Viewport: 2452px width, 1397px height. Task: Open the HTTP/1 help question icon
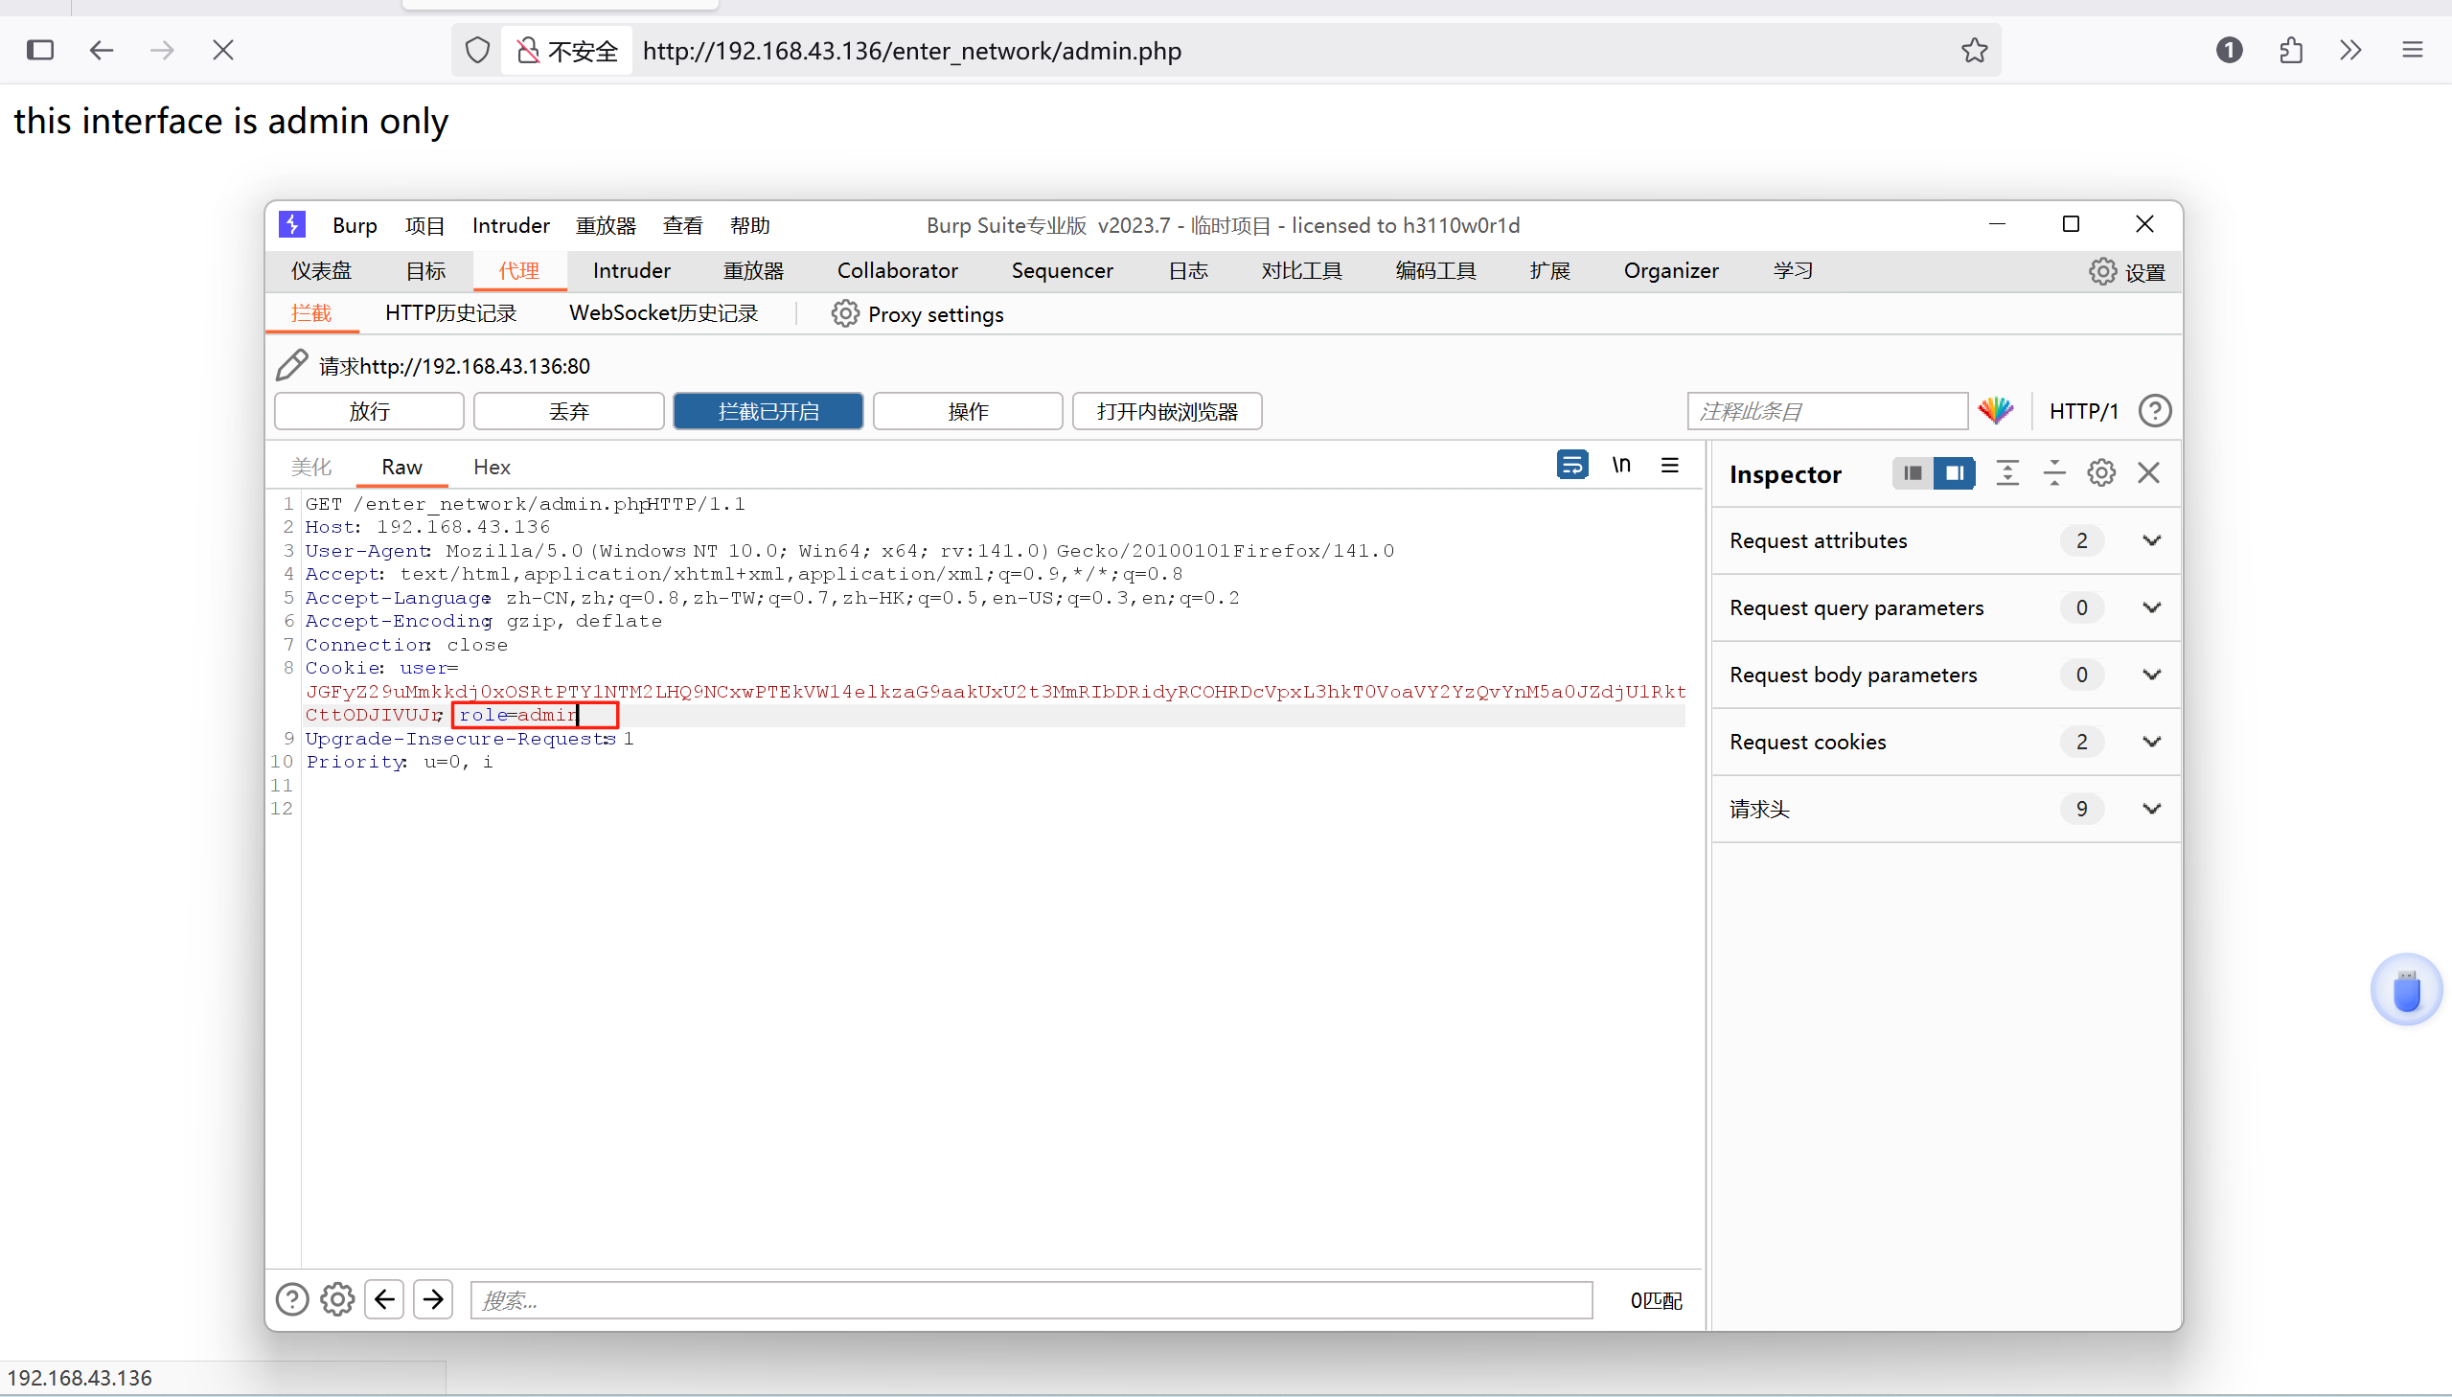pyautogui.click(x=2155, y=411)
